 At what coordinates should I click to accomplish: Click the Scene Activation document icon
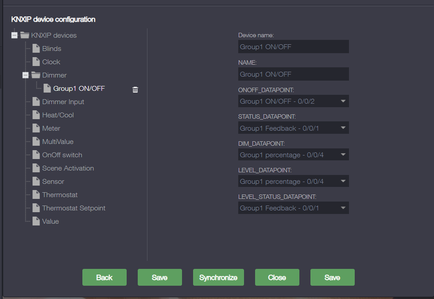tap(36, 168)
